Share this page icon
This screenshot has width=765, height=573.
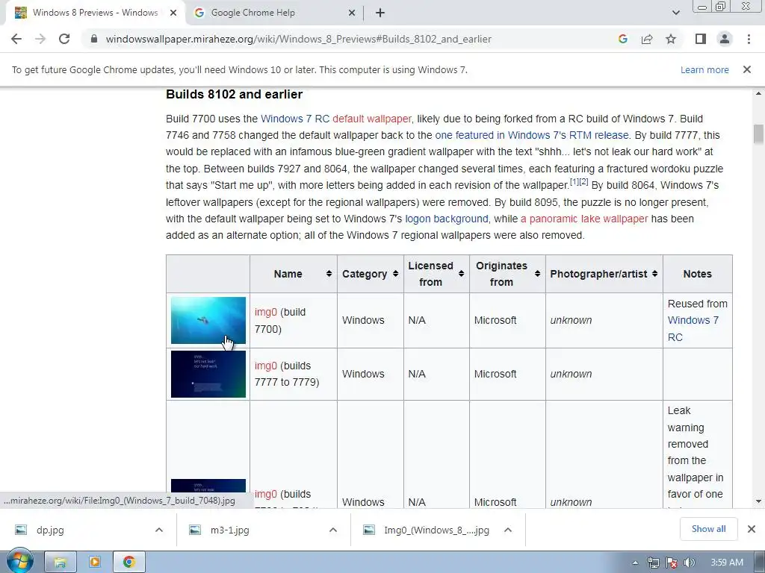coord(647,39)
